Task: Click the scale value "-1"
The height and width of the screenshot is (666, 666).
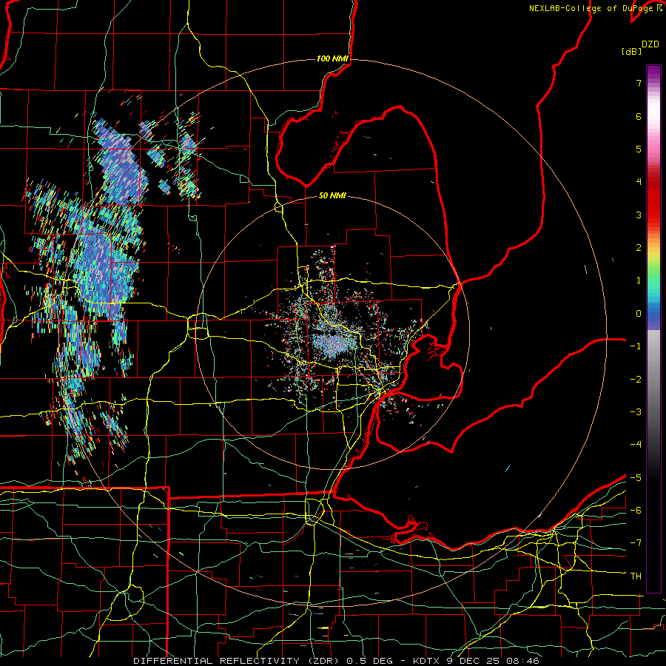Action: tap(636, 346)
